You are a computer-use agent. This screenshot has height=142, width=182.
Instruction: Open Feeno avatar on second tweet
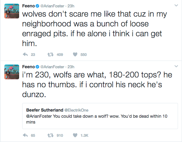[x=12, y=72]
